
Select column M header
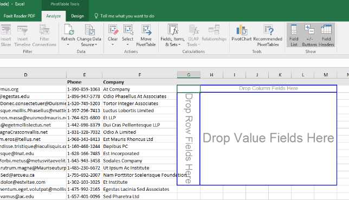point(326,75)
